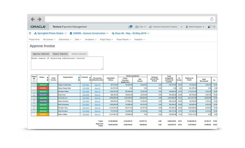The width and height of the screenshot is (245, 148).
Task: Click the rejection reason text area
Action: [67, 63]
